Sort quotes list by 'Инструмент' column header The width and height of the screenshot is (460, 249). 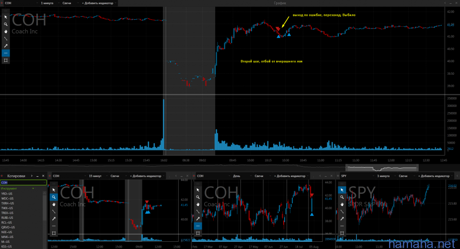coord(18,188)
